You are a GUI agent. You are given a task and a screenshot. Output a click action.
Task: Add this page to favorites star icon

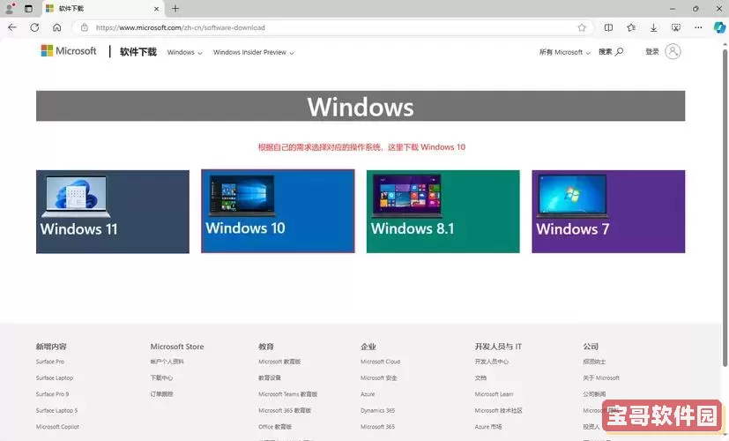tap(582, 27)
